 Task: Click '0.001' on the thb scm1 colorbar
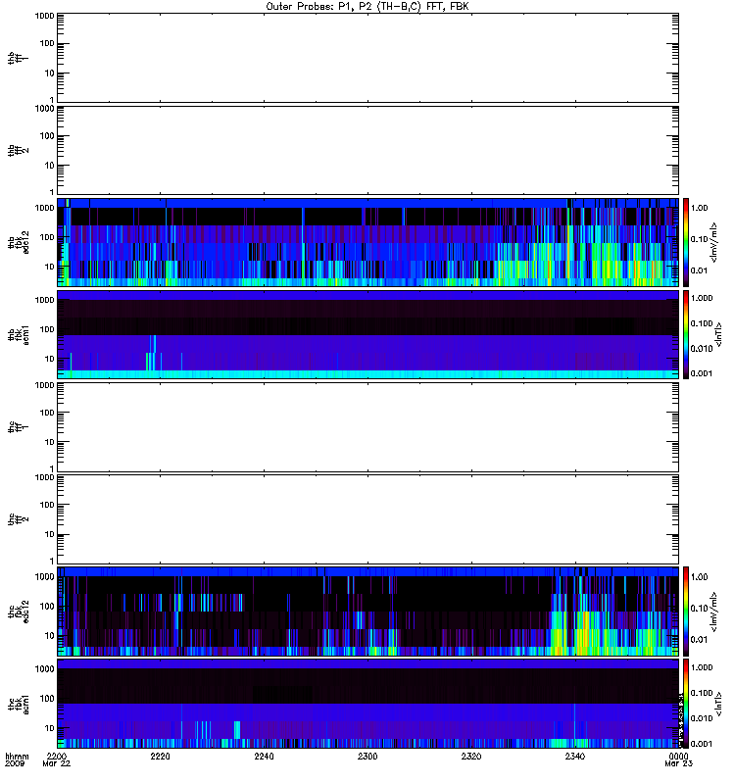[702, 373]
